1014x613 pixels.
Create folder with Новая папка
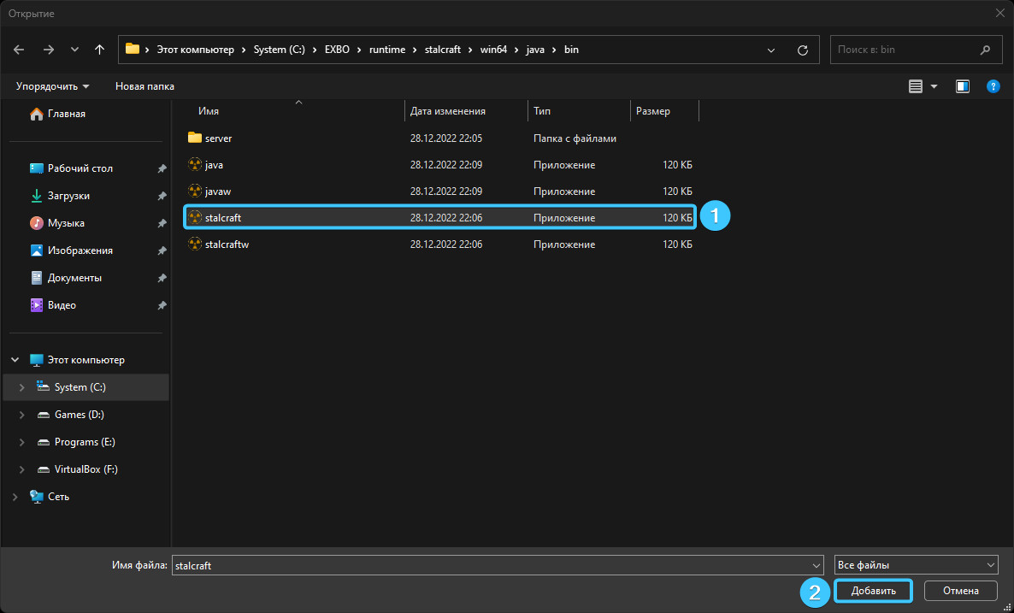click(144, 86)
